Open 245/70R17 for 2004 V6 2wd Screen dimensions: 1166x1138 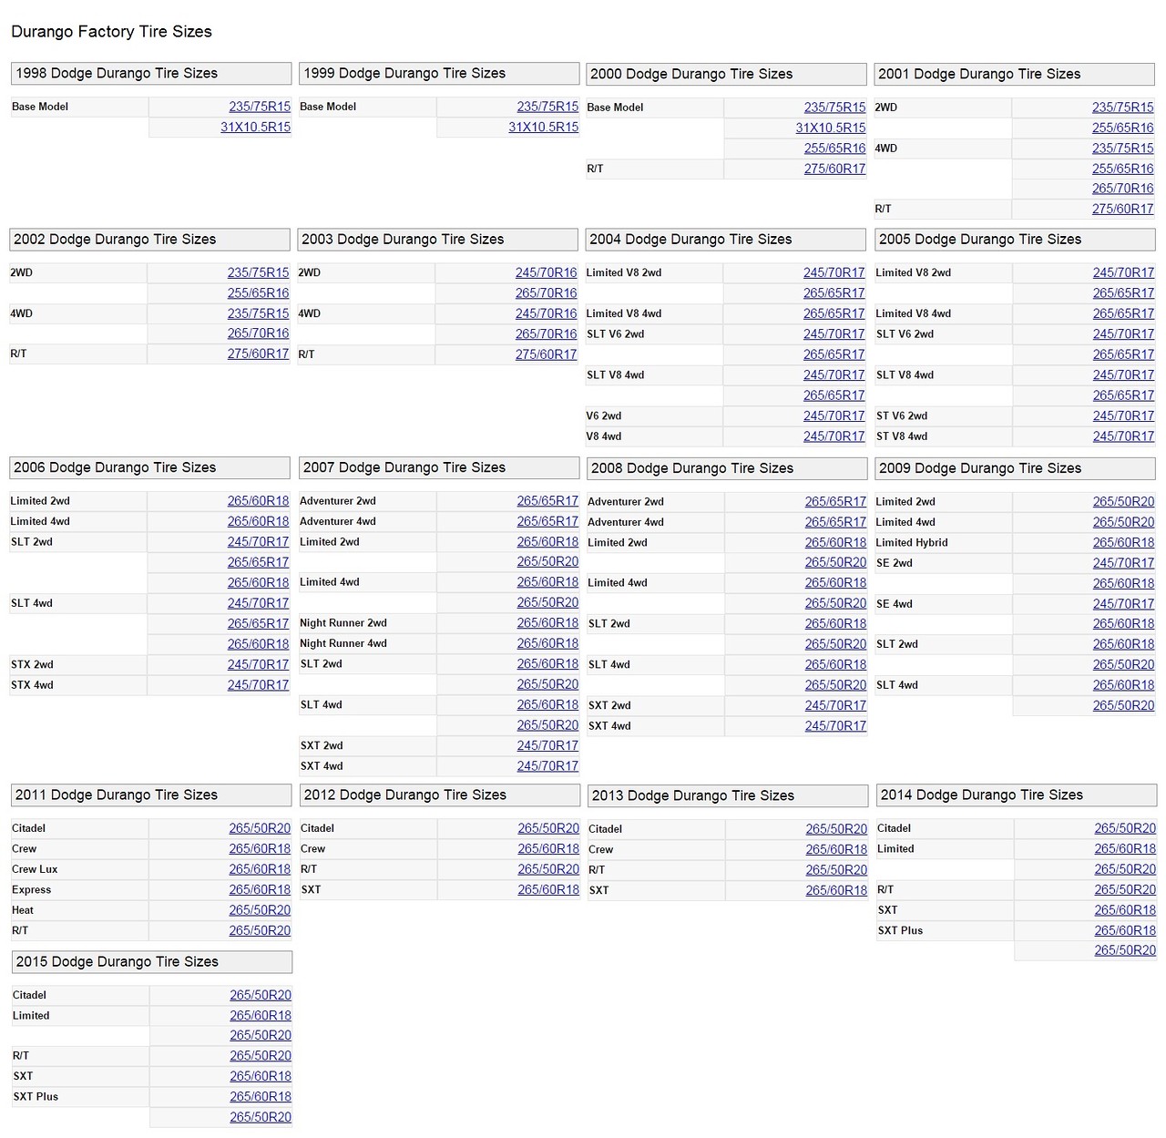pos(834,415)
